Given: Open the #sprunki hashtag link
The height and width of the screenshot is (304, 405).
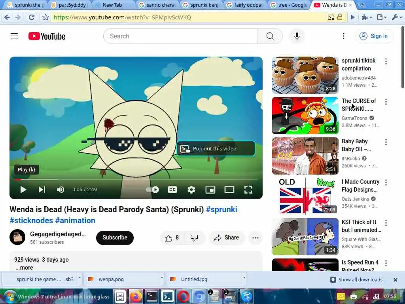Looking at the screenshot, I should click(221, 209).
